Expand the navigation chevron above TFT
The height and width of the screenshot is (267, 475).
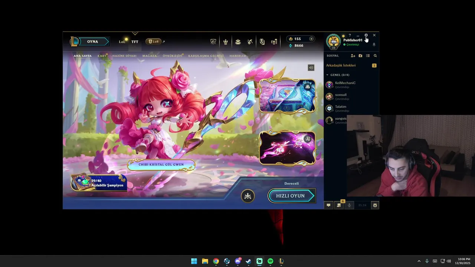(x=135, y=34)
